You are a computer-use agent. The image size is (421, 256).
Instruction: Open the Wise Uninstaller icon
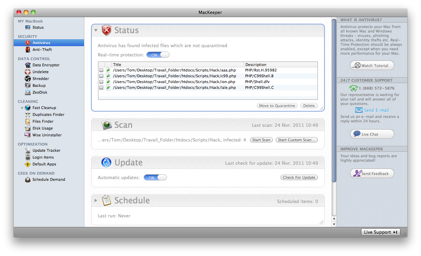(28, 135)
